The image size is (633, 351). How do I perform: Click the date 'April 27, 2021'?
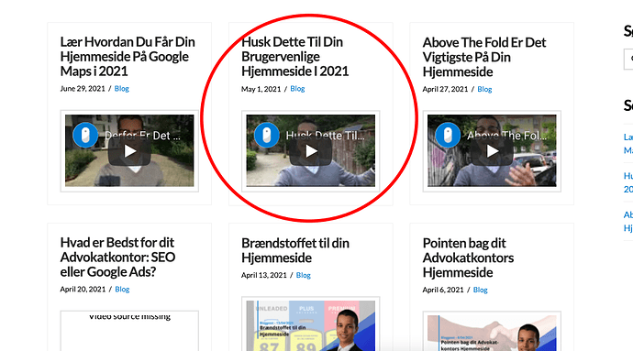coord(445,89)
